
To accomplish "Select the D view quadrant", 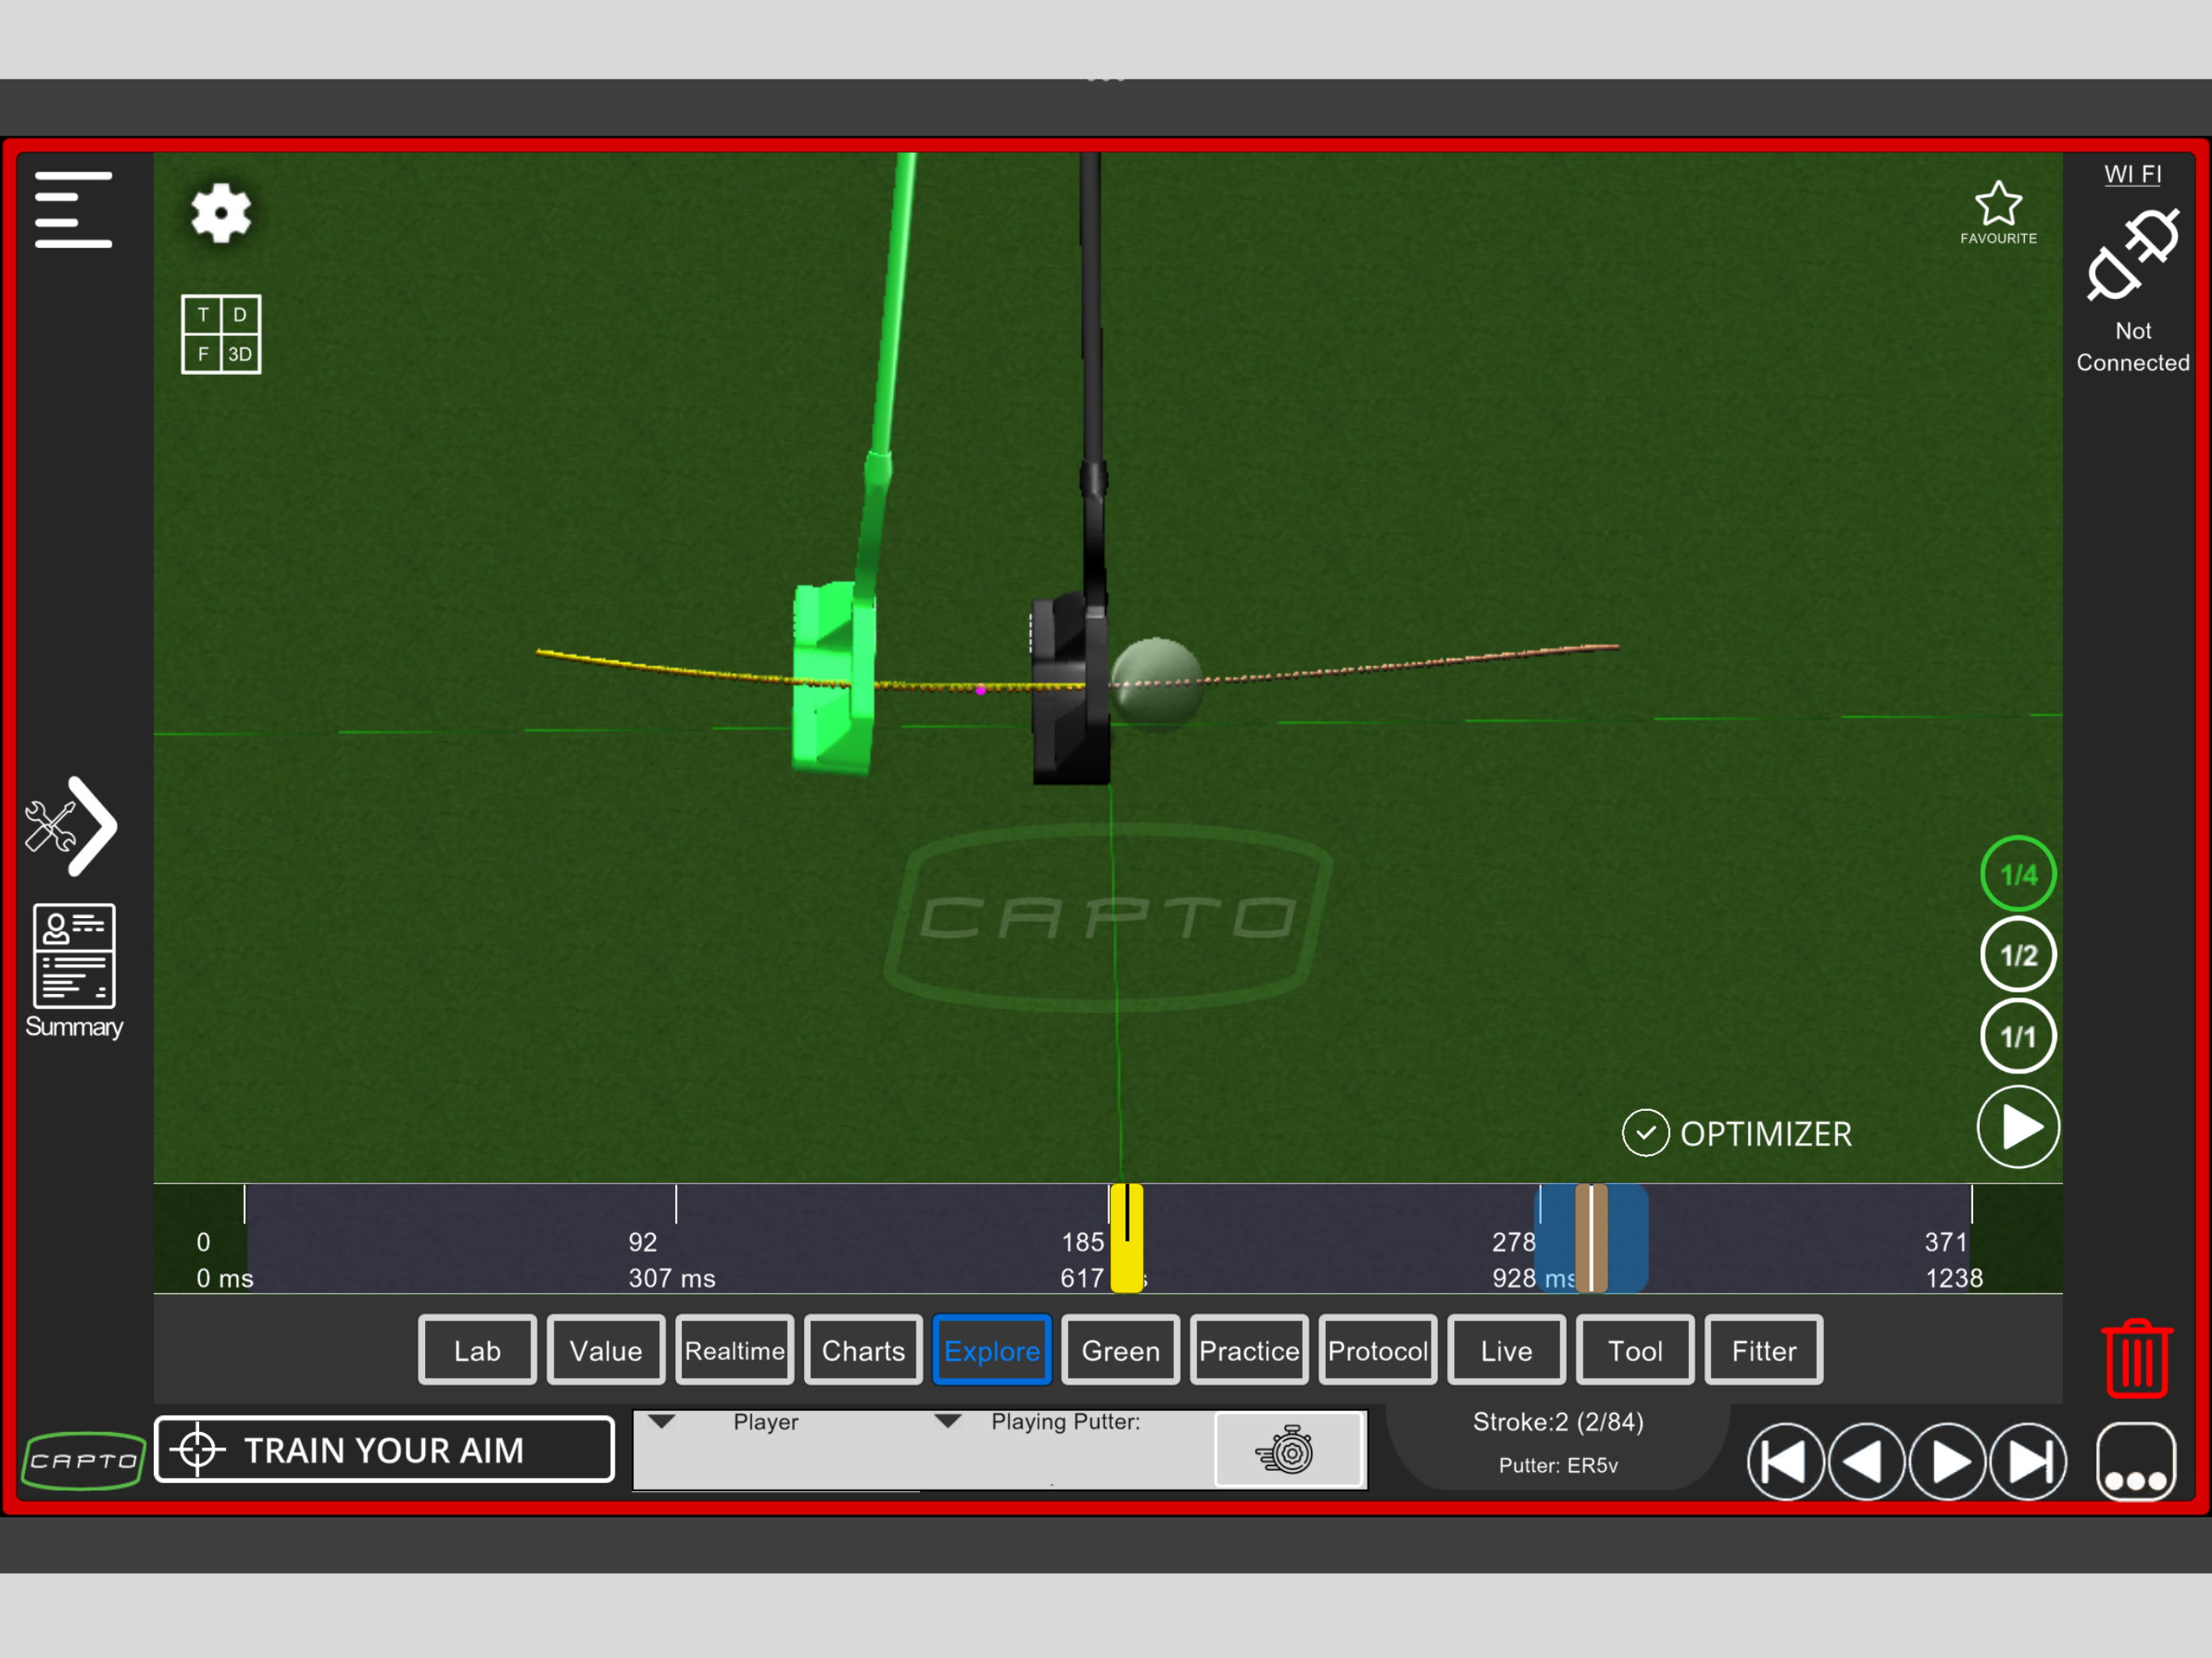I will pyautogui.click(x=240, y=315).
